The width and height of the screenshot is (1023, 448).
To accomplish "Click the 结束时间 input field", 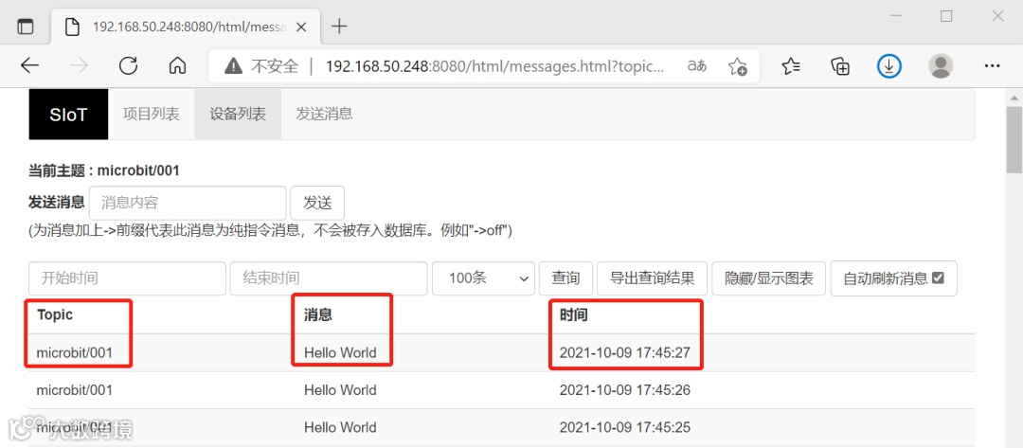I will 329,278.
